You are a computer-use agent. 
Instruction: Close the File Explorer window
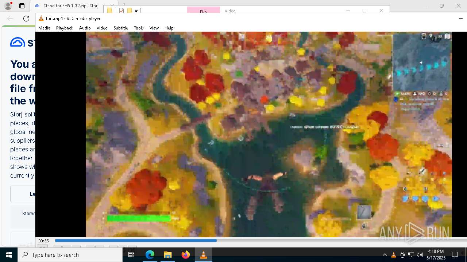[x=381, y=10]
